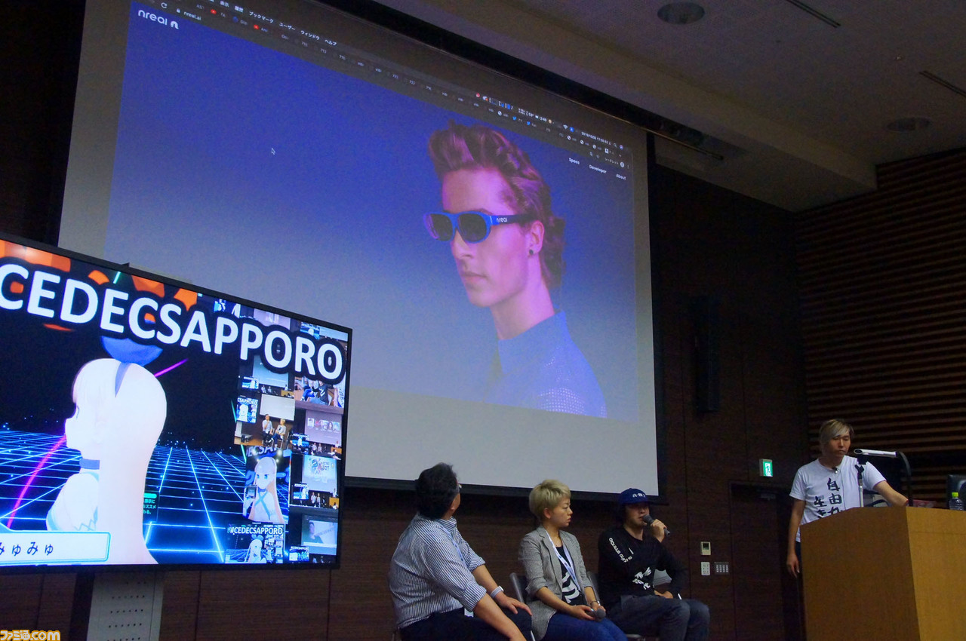Click the Twitter bird favicon in the tab bar
Image resolution: width=966 pixels, height=641 pixels.
click(x=515, y=119)
